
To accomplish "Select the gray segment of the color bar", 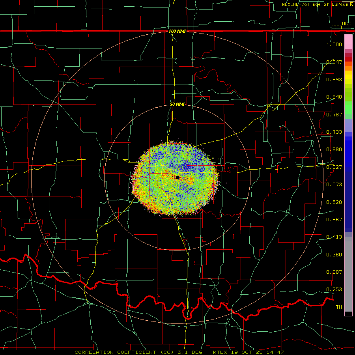I will click(x=348, y=274).
